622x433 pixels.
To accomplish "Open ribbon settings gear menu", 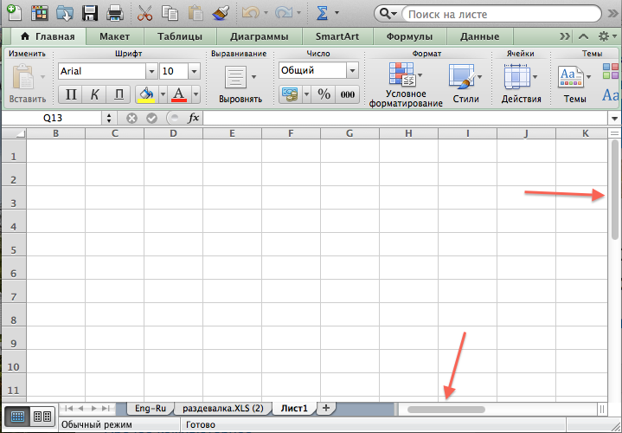I will (607, 36).
